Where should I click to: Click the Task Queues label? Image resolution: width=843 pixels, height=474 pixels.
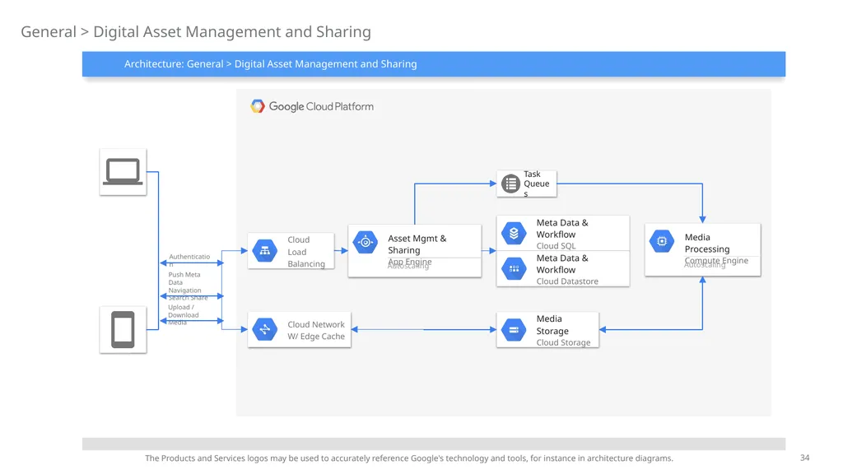(537, 184)
